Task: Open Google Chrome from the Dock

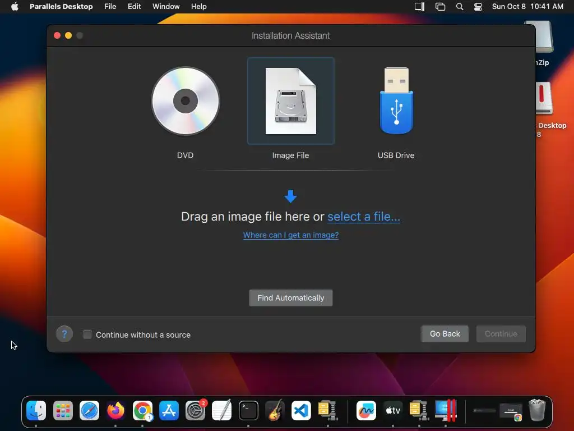Action: (142, 410)
